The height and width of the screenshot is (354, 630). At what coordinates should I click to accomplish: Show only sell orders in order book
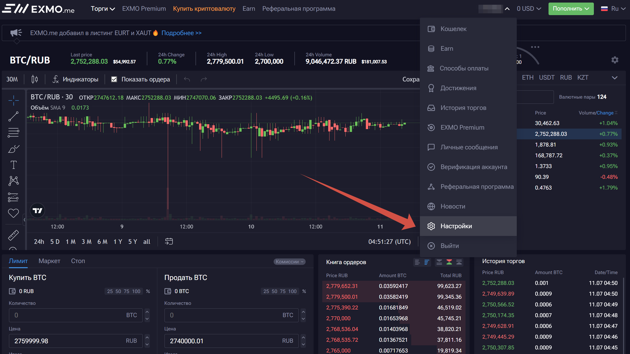coord(439,262)
